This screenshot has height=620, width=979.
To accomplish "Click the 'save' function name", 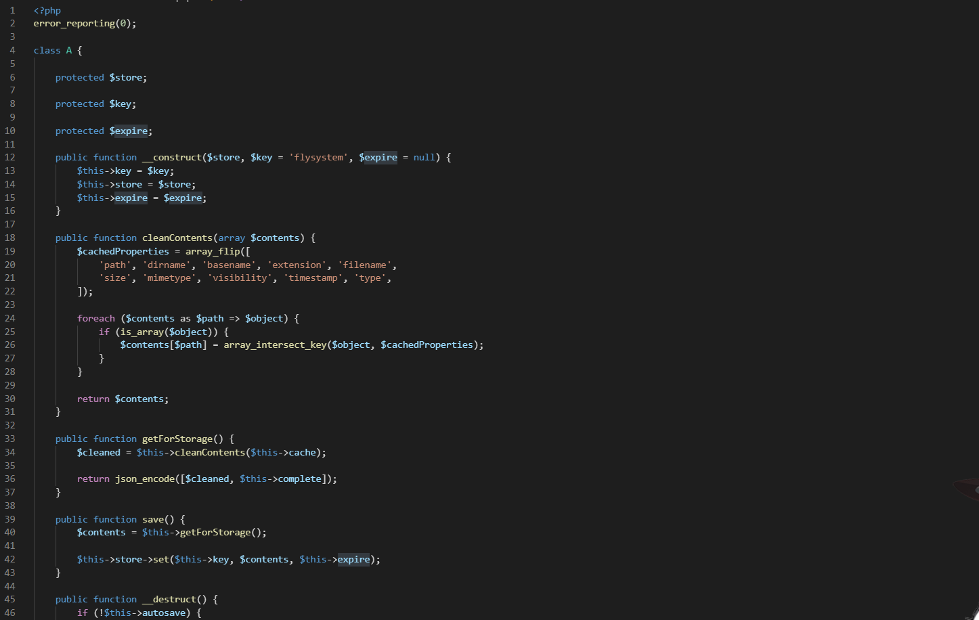I will [153, 520].
